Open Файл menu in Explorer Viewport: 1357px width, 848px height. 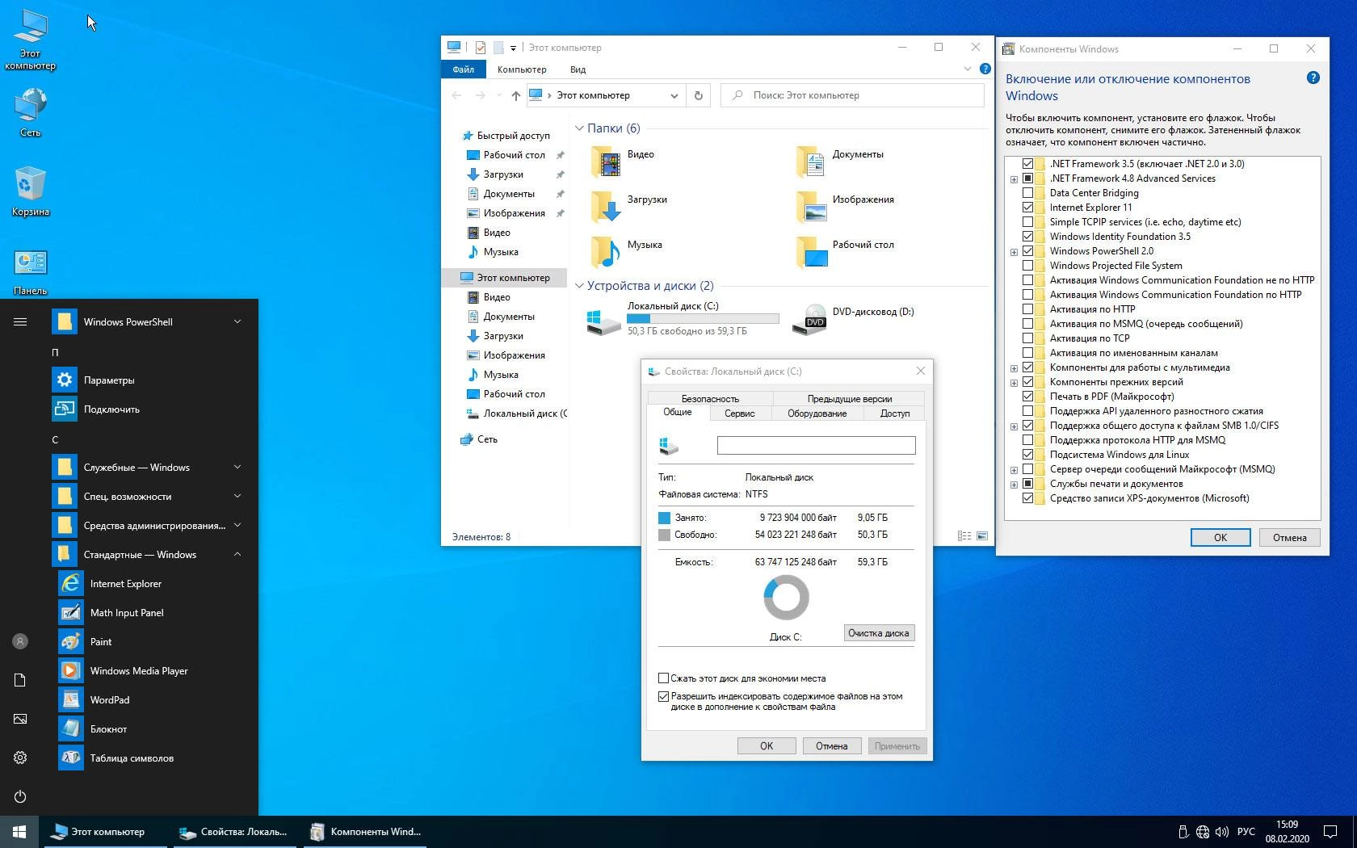[464, 69]
